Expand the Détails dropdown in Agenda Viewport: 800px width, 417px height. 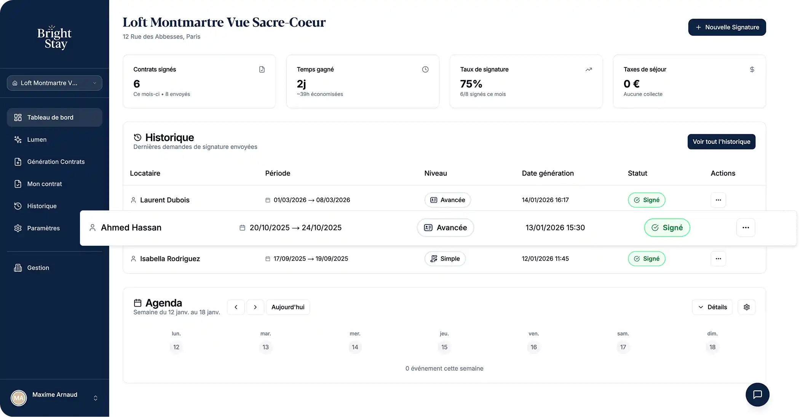click(712, 307)
